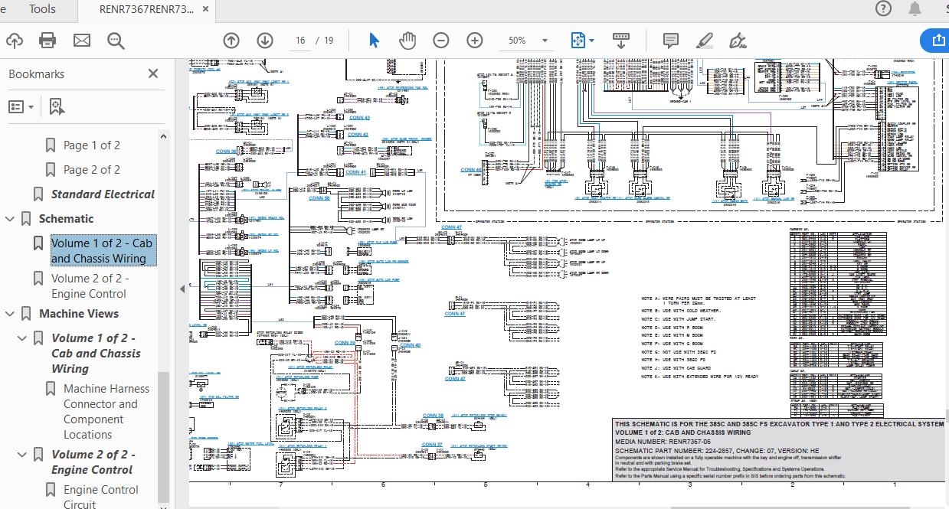Toggle the read mode keyboard icon
The width and height of the screenshot is (949, 509).
coord(621,41)
